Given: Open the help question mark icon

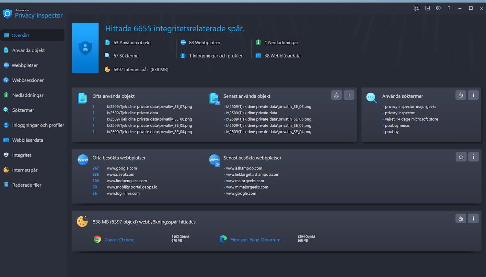Looking at the screenshot, I should click(x=449, y=8).
